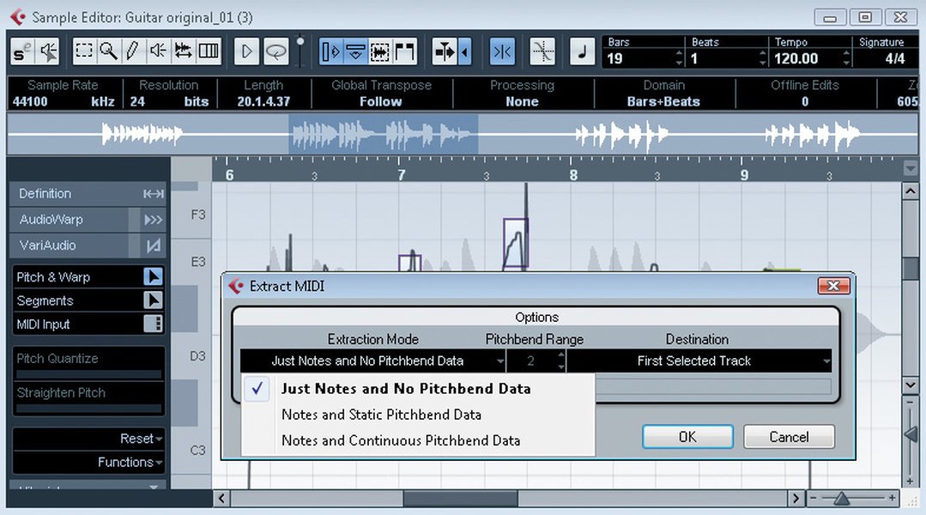Select the vertical bars tool icon
Screen dimensions: 926x515
209,51
